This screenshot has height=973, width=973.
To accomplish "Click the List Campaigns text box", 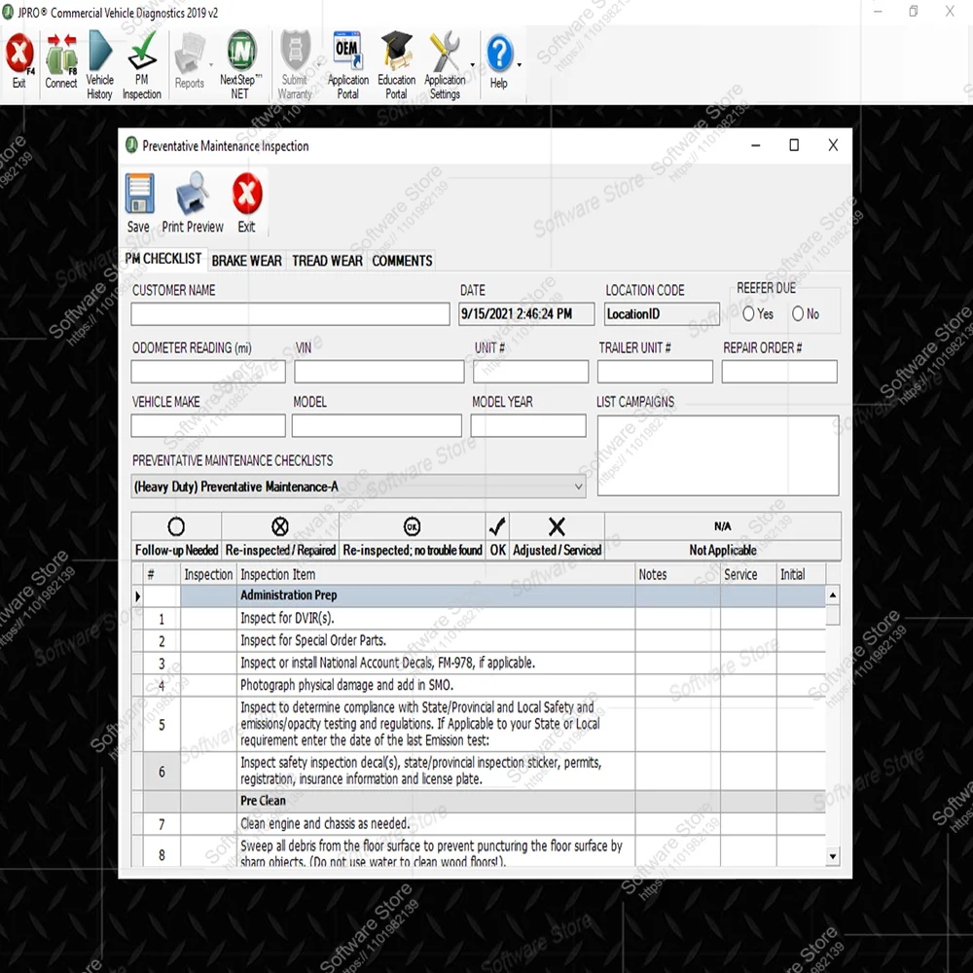I will [x=718, y=455].
